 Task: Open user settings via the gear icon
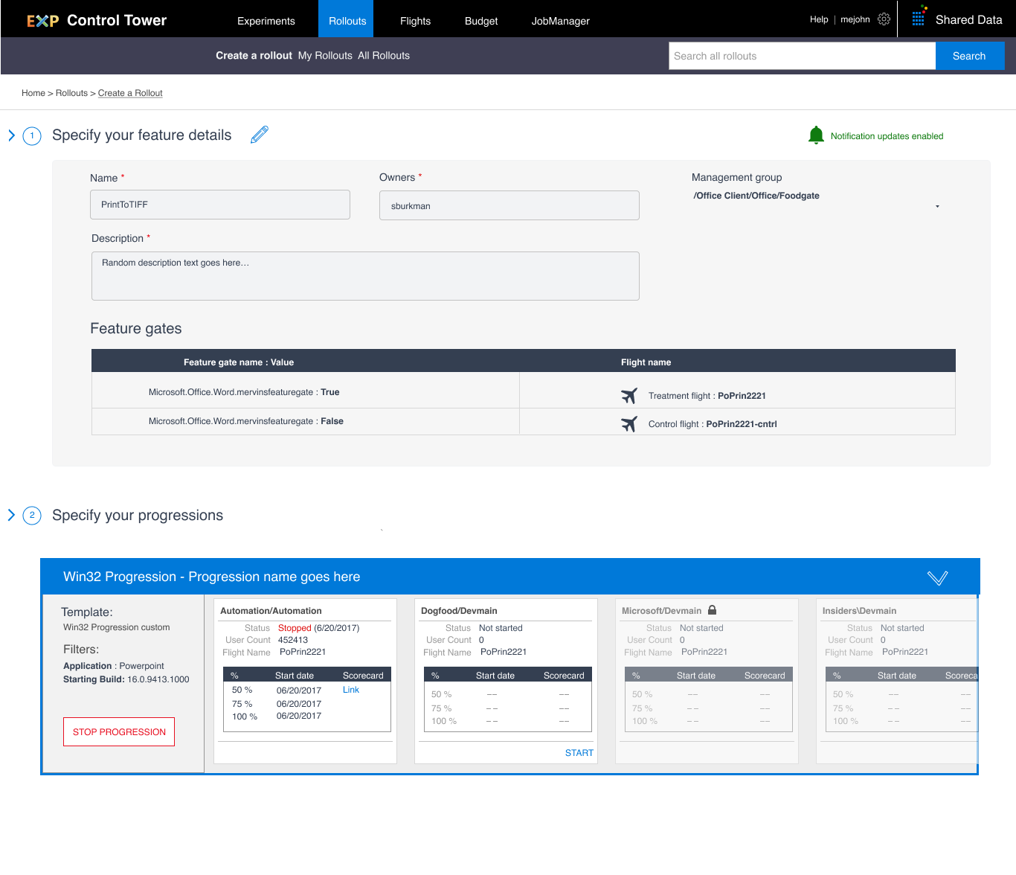[884, 19]
